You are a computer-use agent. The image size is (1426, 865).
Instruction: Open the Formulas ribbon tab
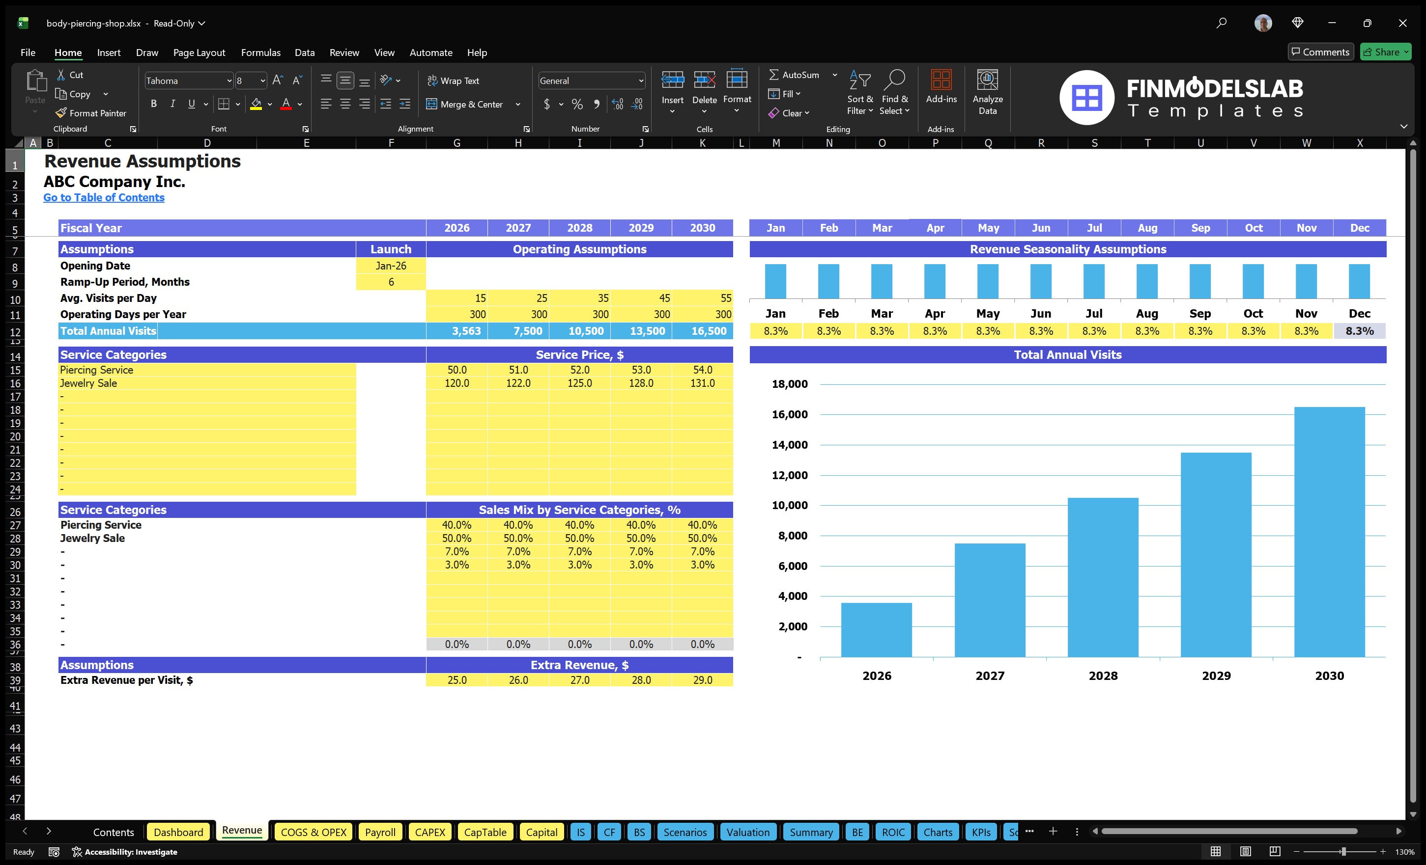[260, 53]
